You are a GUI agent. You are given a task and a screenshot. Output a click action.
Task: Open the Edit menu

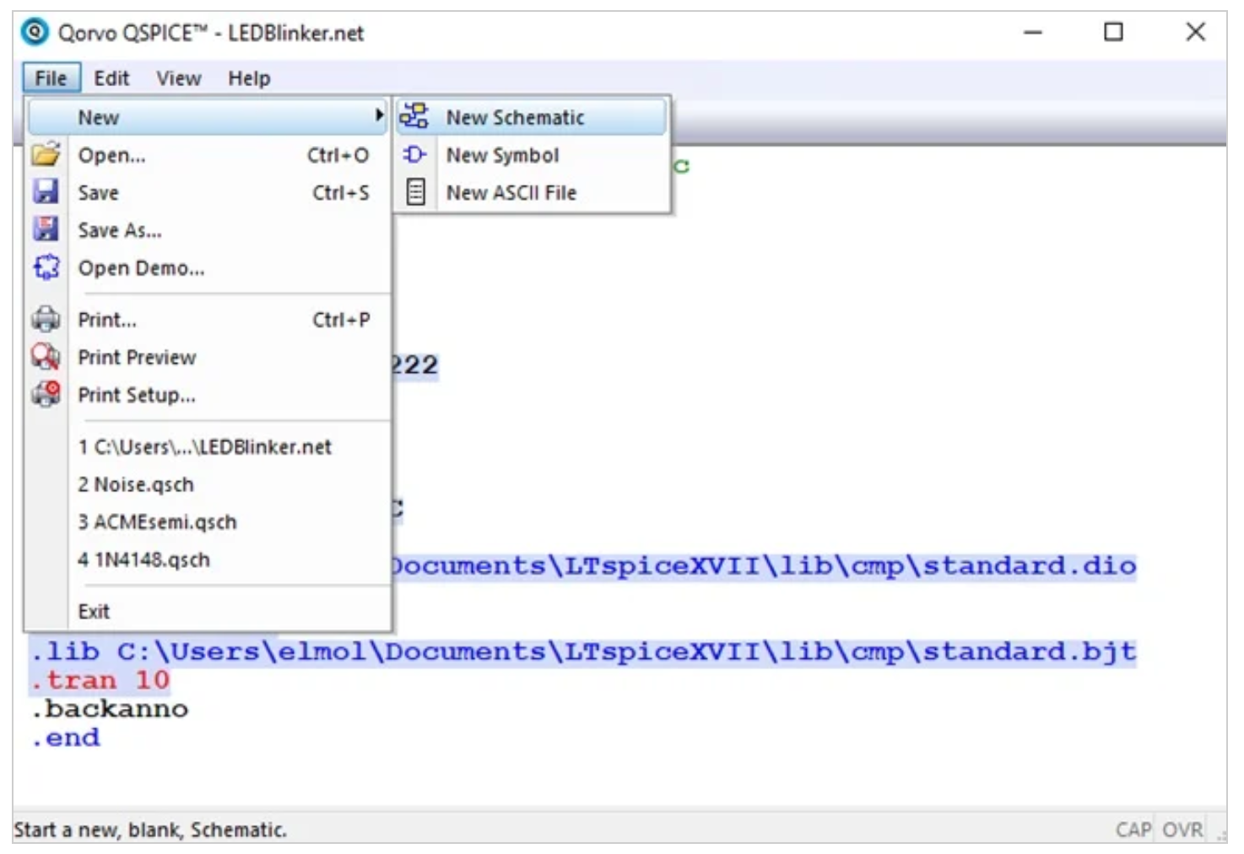(x=111, y=78)
